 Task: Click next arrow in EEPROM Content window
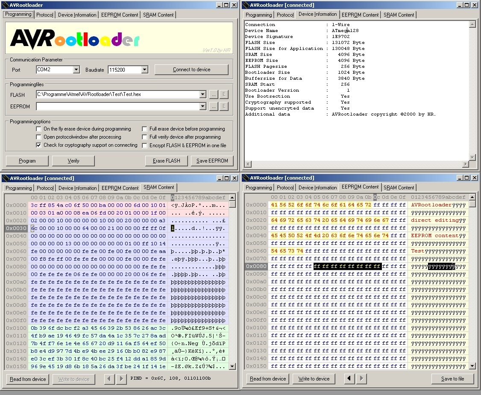tap(361, 378)
